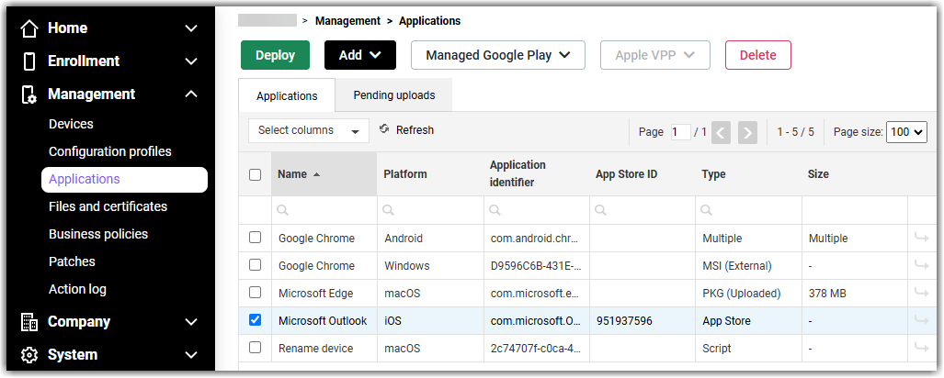
Task: Uncheck the Microsoft Outlook row checkbox
Action: [x=256, y=320]
